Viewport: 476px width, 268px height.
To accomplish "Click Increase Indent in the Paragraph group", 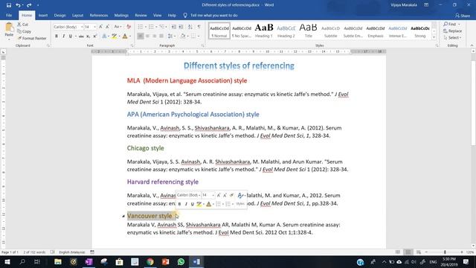I will click(x=181, y=27).
